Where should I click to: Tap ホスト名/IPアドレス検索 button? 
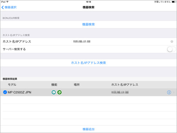pyautogui.click(x=88, y=63)
